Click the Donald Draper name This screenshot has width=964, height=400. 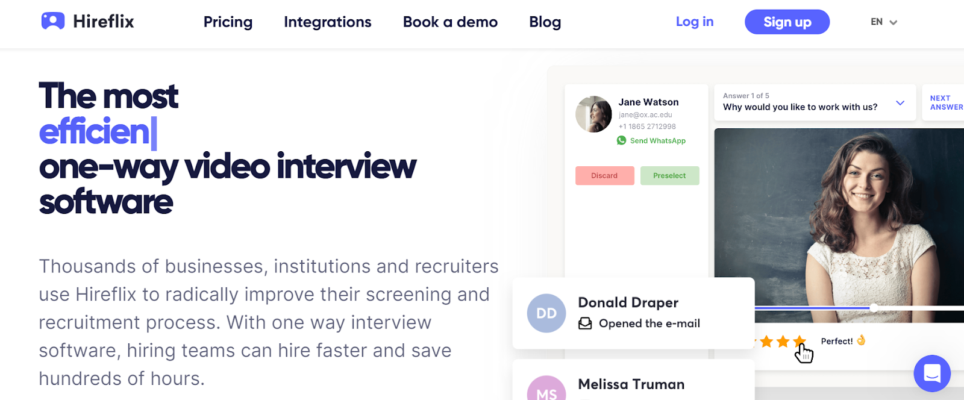[x=628, y=302]
